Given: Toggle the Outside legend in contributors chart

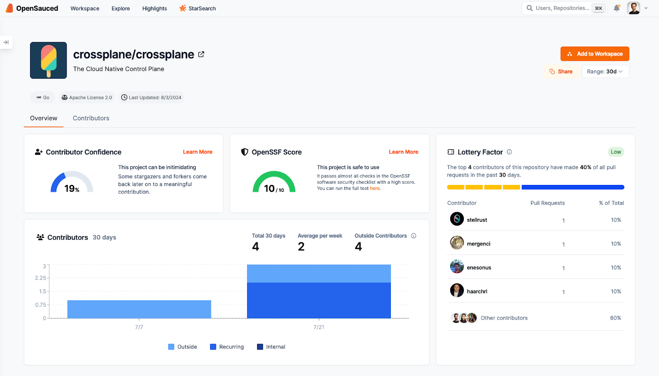Looking at the screenshot, I should point(182,346).
